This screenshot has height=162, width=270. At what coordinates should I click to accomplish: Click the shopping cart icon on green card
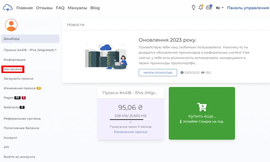[x=202, y=107]
